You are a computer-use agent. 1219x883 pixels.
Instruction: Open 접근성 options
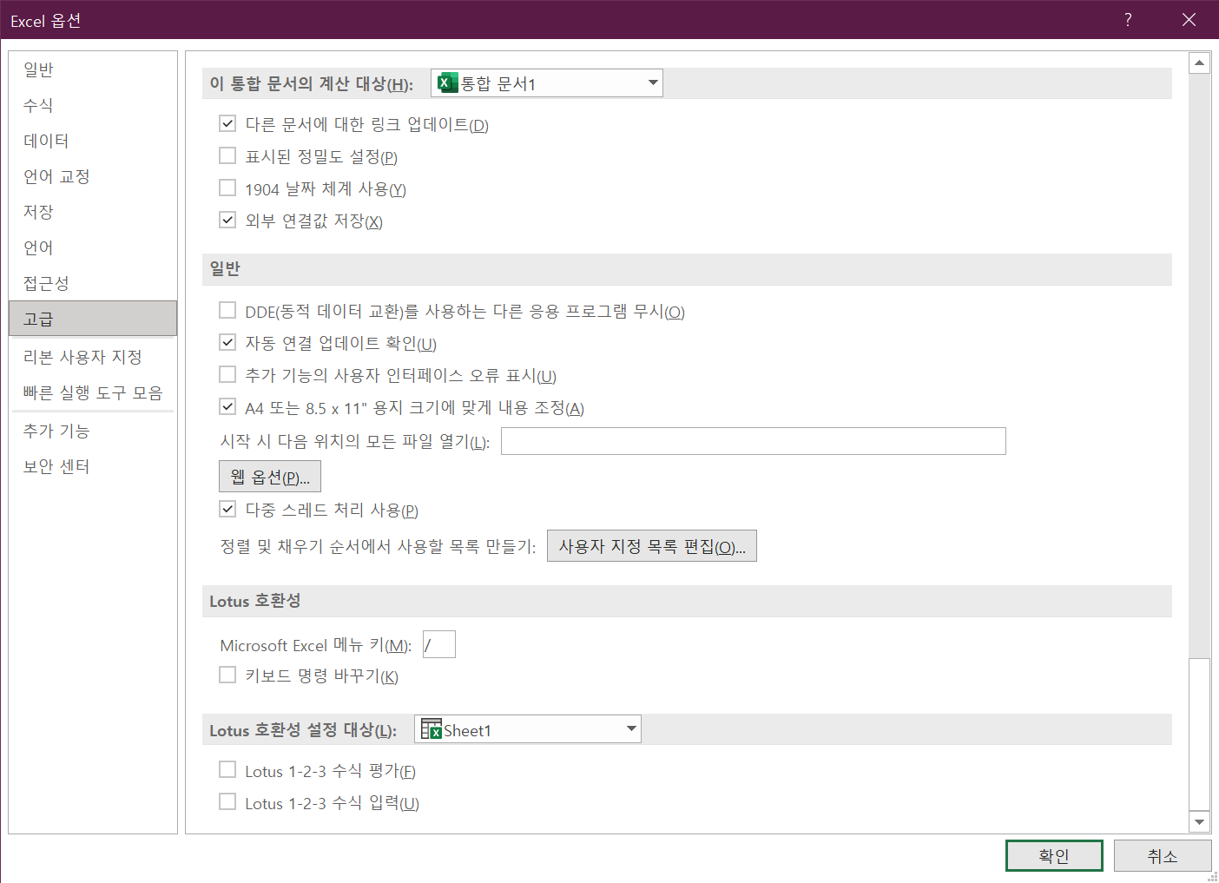[93, 283]
